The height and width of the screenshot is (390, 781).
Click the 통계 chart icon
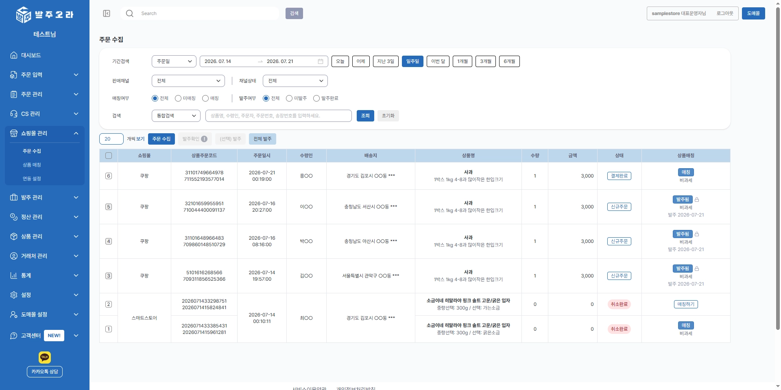pyautogui.click(x=14, y=275)
